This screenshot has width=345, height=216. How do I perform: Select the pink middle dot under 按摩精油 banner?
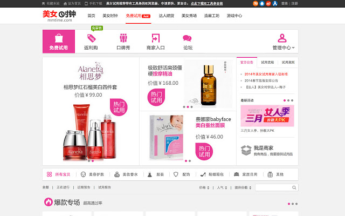point(188,107)
